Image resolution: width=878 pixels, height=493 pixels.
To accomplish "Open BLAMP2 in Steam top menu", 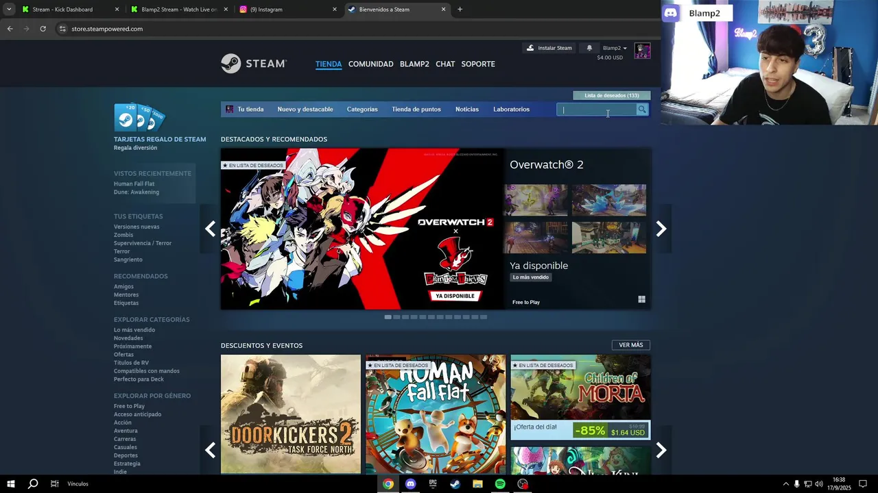I will coord(414,64).
